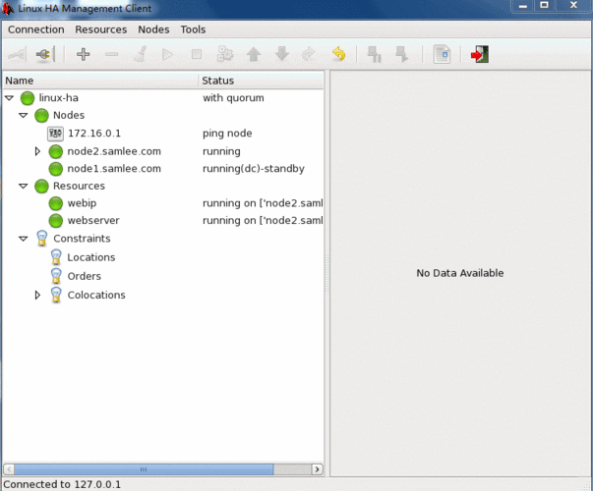Expand the node2.samlee.com node
The width and height of the screenshot is (593, 491).
(38, 152)
